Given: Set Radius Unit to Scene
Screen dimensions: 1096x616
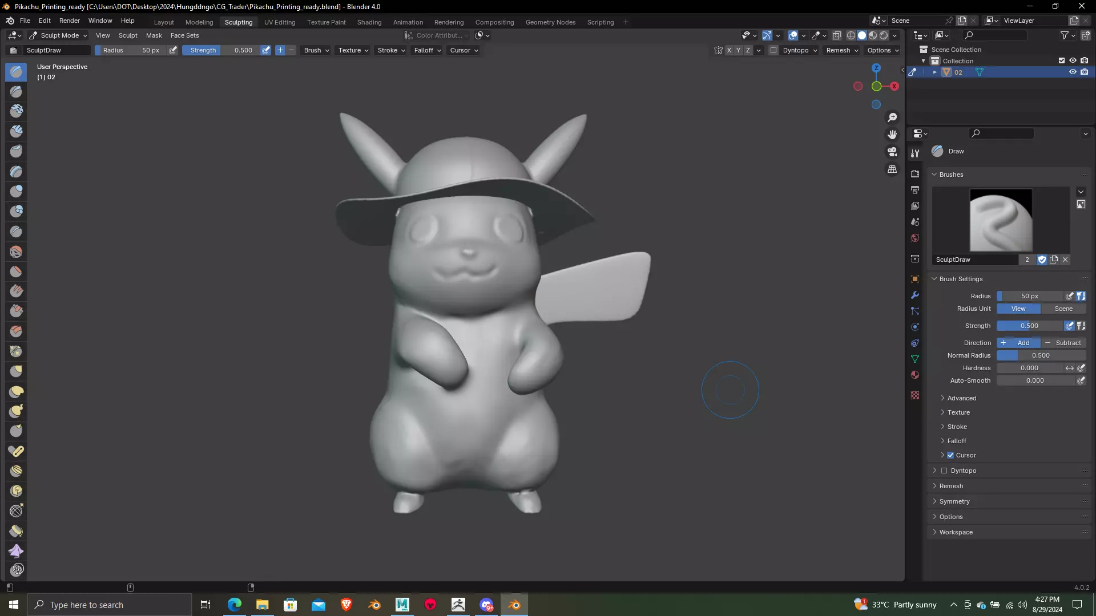Looking at the screenshot, I should coord(1063,309).
